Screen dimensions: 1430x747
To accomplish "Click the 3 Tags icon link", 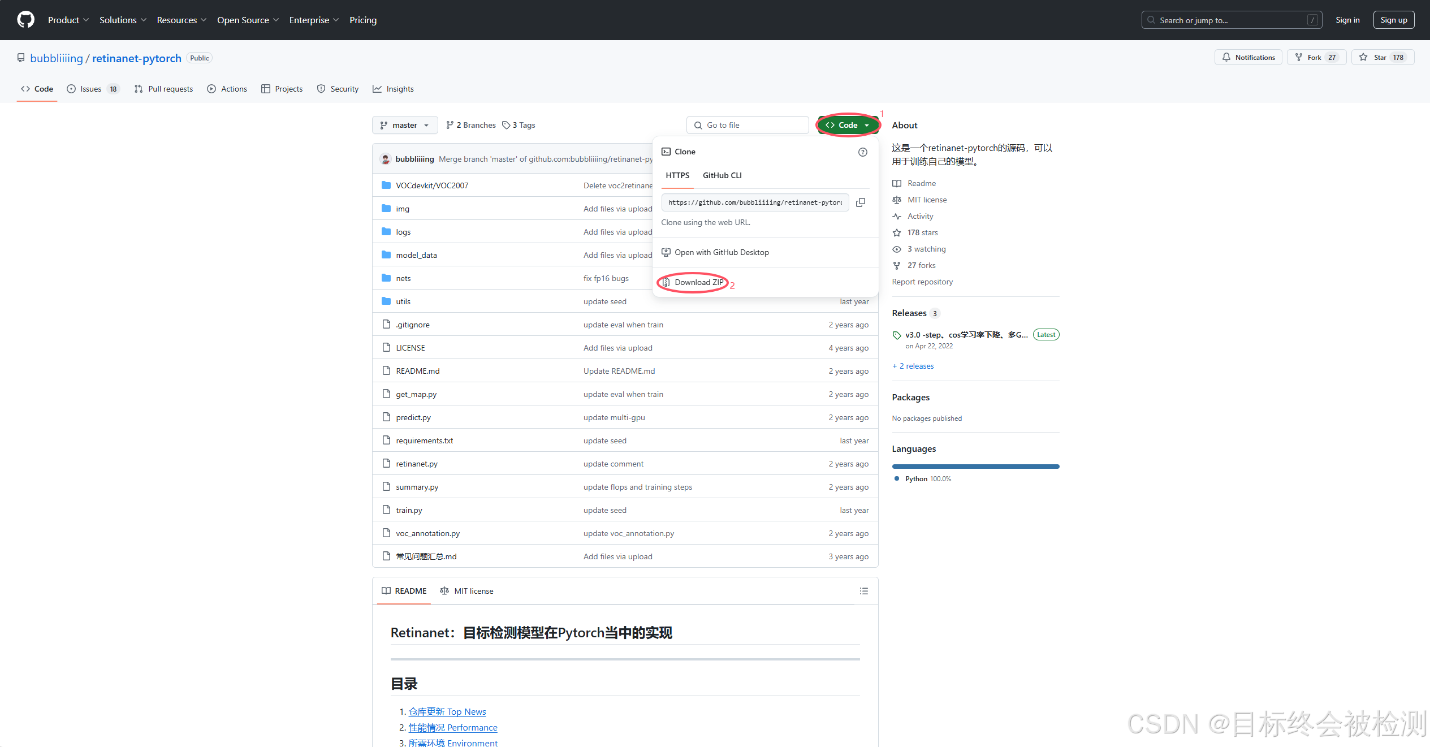I will tap(519, 125).
